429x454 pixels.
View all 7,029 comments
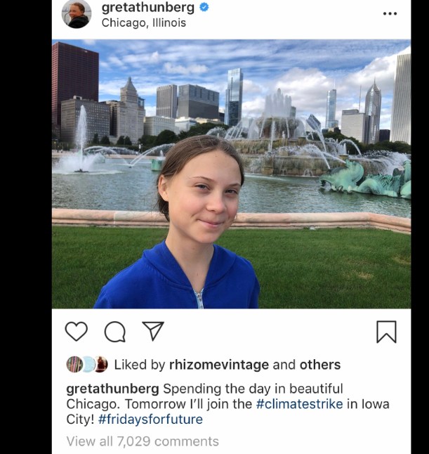click(x=143, y=441)
